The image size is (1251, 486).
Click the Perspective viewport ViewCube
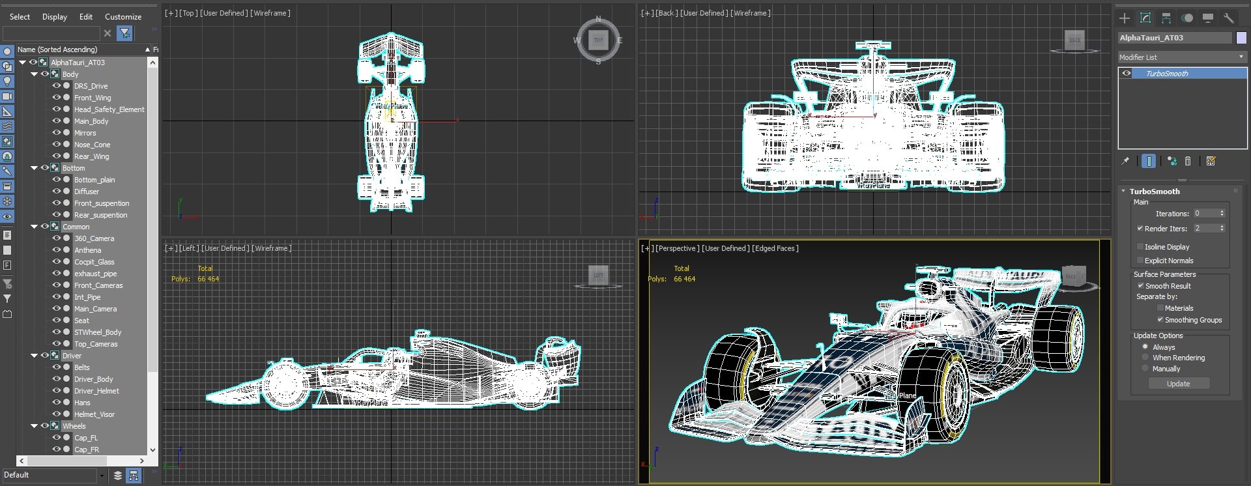tap(1075, 278)
